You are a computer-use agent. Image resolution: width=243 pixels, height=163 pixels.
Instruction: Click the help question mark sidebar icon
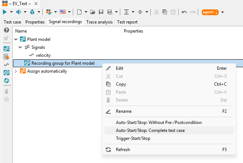click(7, 30)
